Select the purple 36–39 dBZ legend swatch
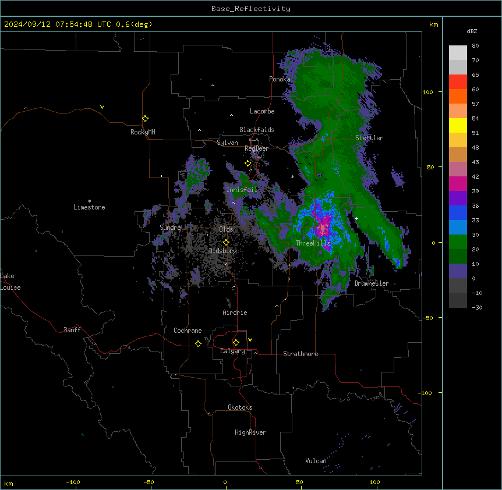This screenshot has height=490, width=502. click(458, 198)
